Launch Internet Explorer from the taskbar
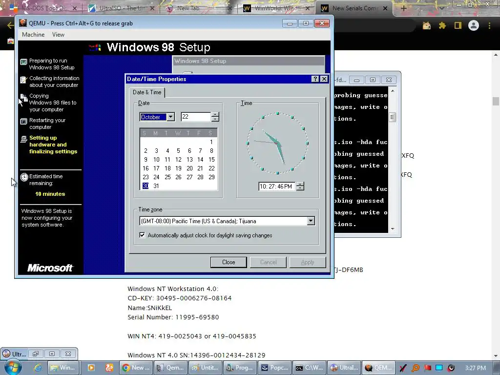500x375 pixels. 38,368
